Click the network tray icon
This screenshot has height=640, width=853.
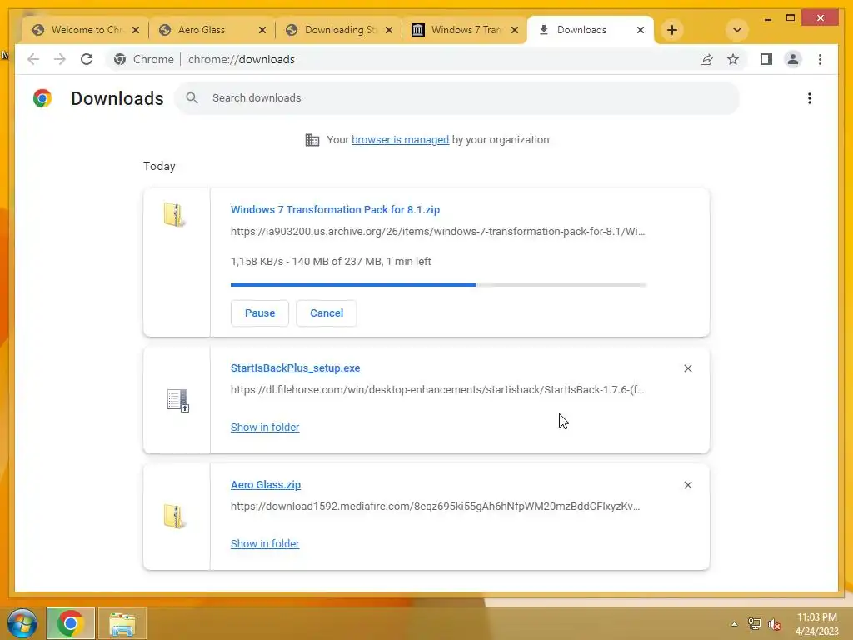[x=755, y=624]
